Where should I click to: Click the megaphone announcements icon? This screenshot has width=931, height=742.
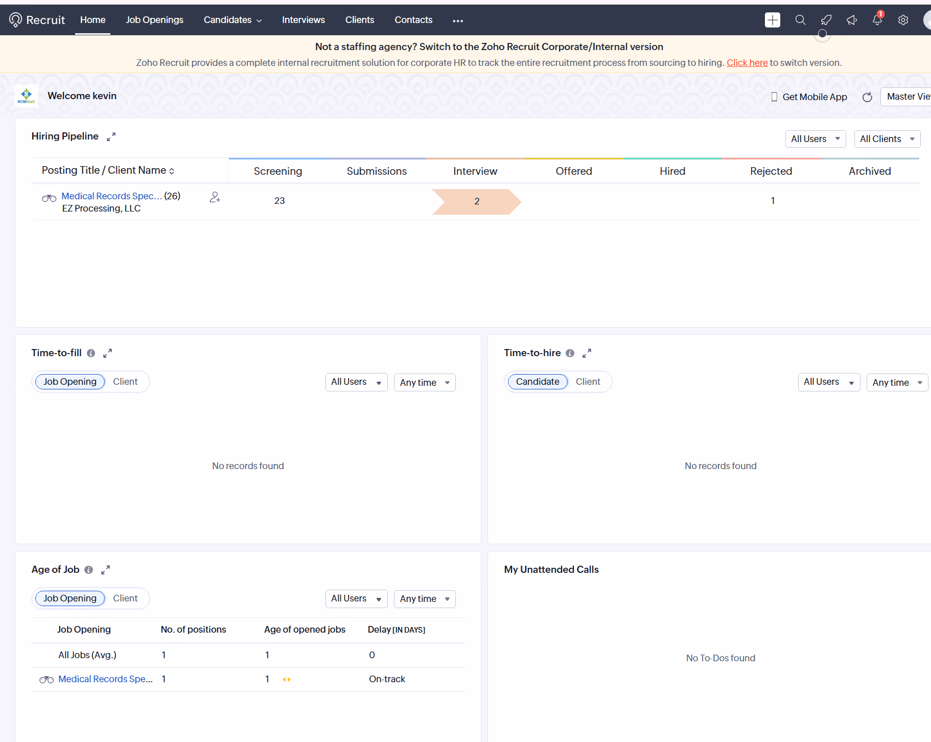tap(851, 20)
